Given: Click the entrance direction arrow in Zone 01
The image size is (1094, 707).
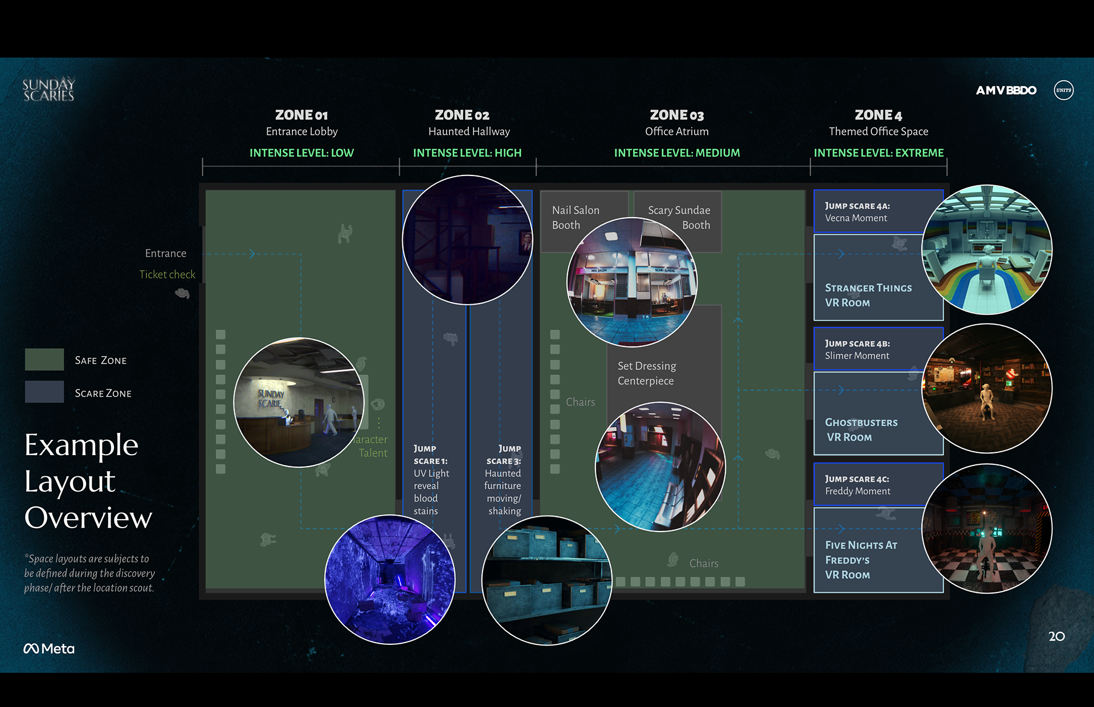Looking at the screenshot, I should (x=252, y=254).
